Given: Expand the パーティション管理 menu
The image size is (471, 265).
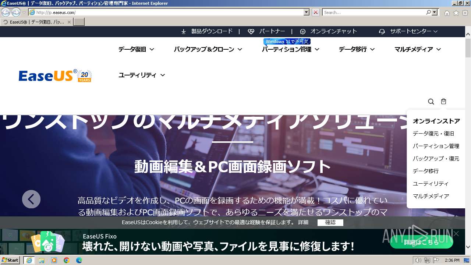Looking at the screenshot, I should 290,49.
